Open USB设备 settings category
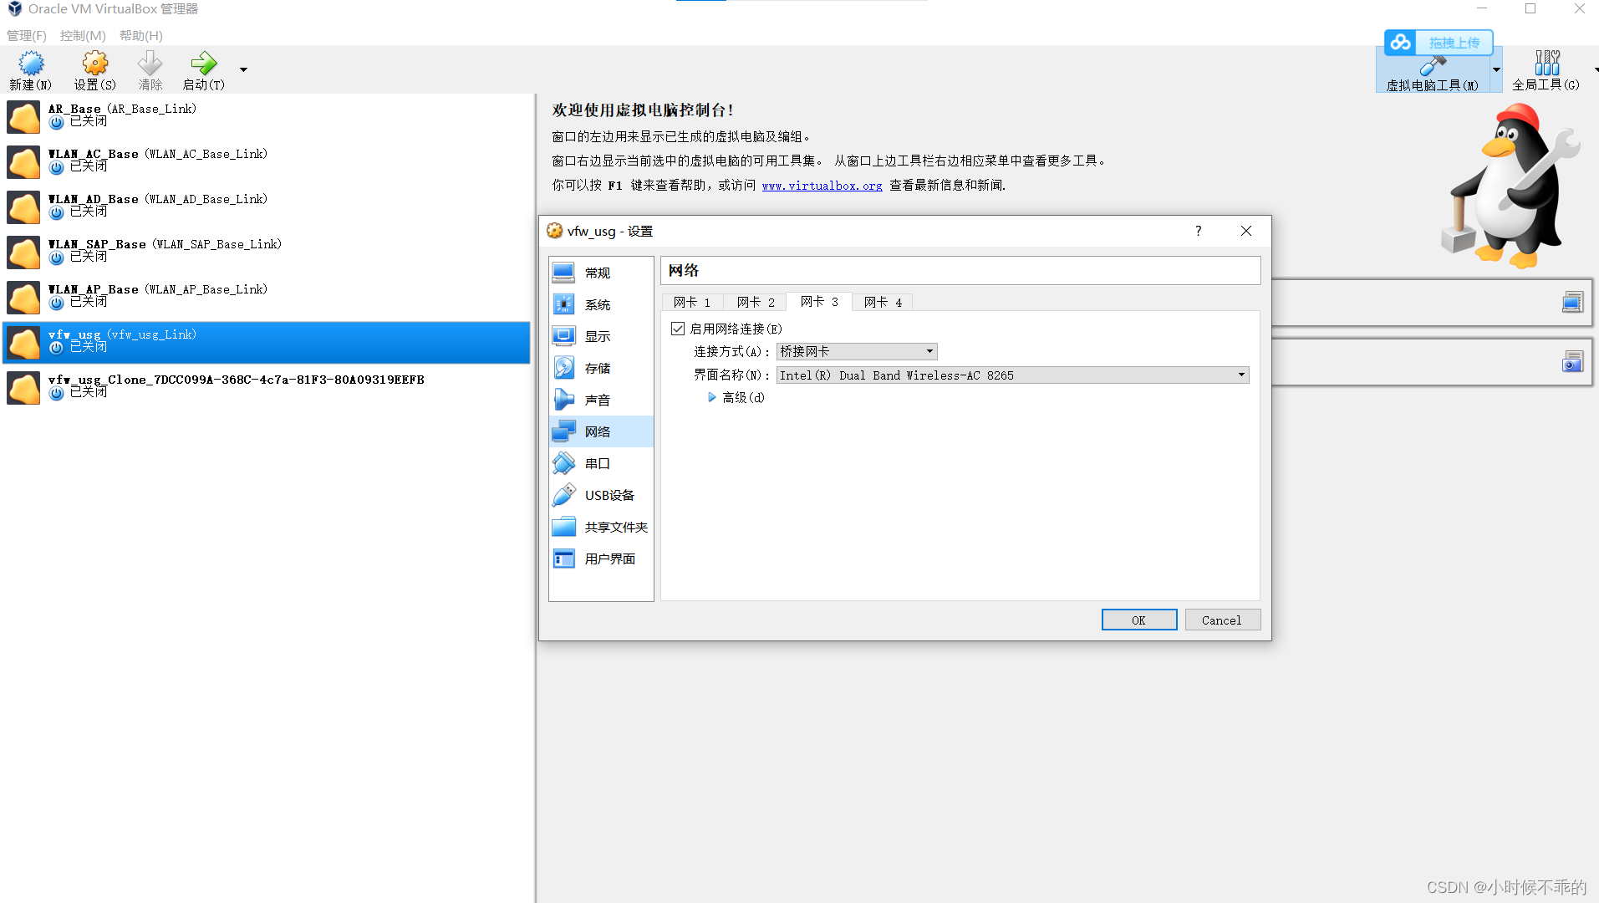1599x903 pixels. coord(601,495)
